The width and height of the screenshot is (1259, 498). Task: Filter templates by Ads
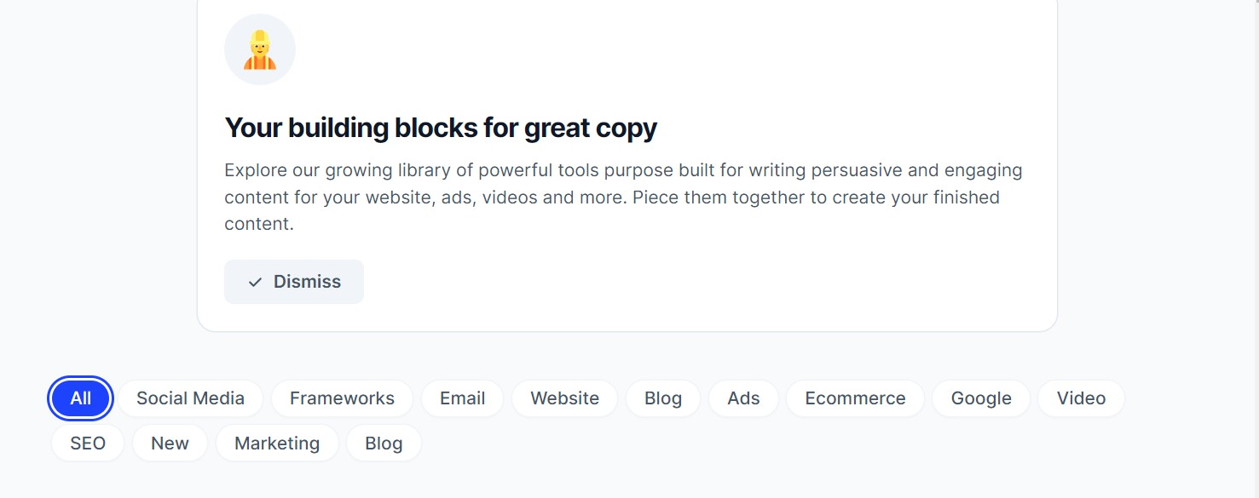click(743, 398)
